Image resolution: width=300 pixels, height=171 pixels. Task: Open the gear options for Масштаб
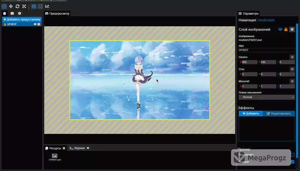coord(292,81)
